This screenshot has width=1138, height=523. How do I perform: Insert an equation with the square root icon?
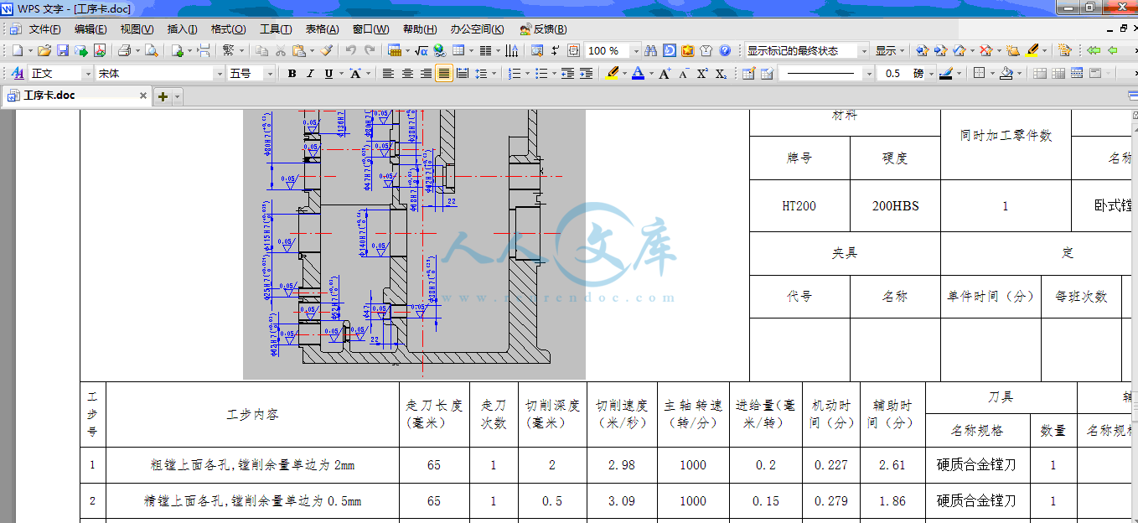click(x=421, y=50)
